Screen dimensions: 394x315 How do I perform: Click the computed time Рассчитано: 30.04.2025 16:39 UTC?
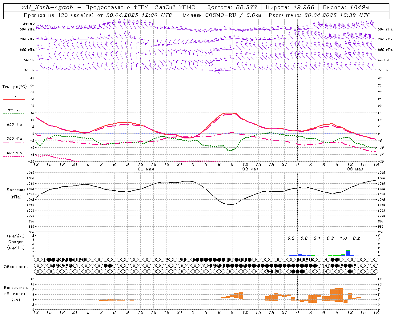pyautogui.click(x=320, y=15)
